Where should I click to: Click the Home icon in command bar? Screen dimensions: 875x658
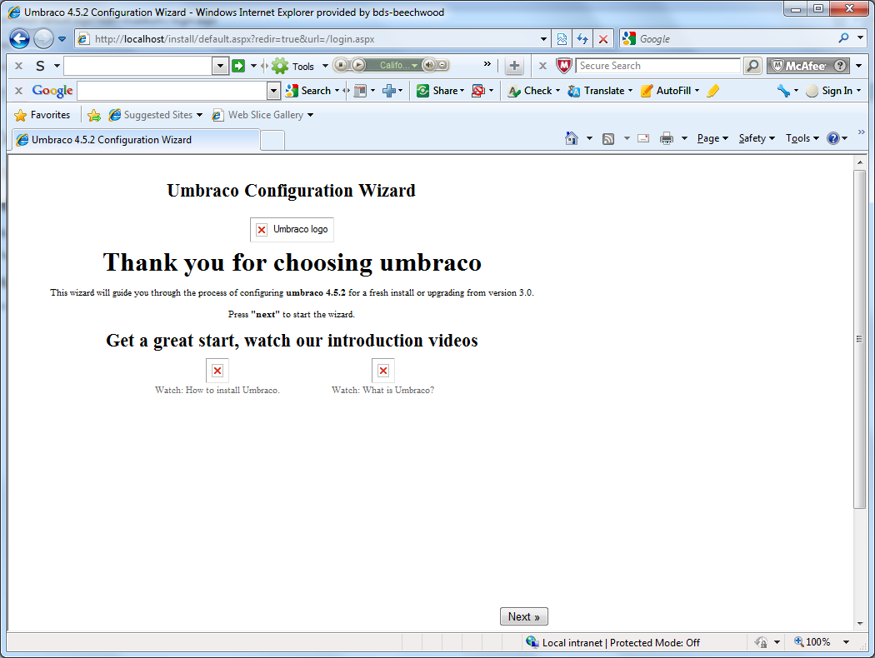tap(572, 137)
